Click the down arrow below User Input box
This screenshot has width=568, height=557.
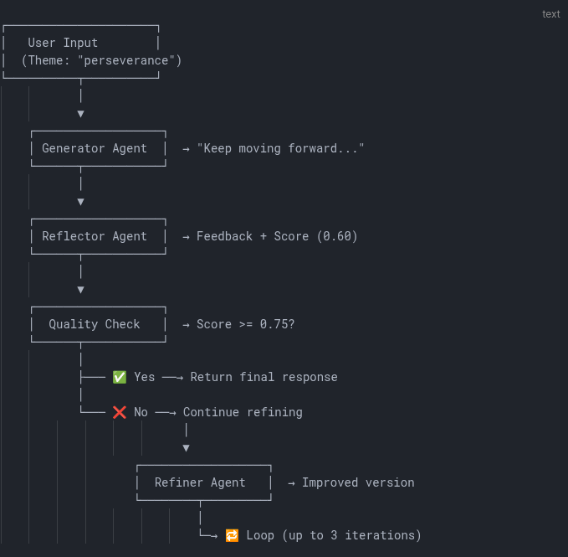[x=80, y=113]
